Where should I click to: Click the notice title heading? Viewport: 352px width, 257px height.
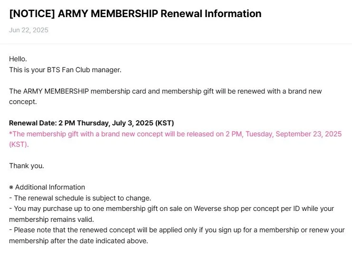point(135,13)
